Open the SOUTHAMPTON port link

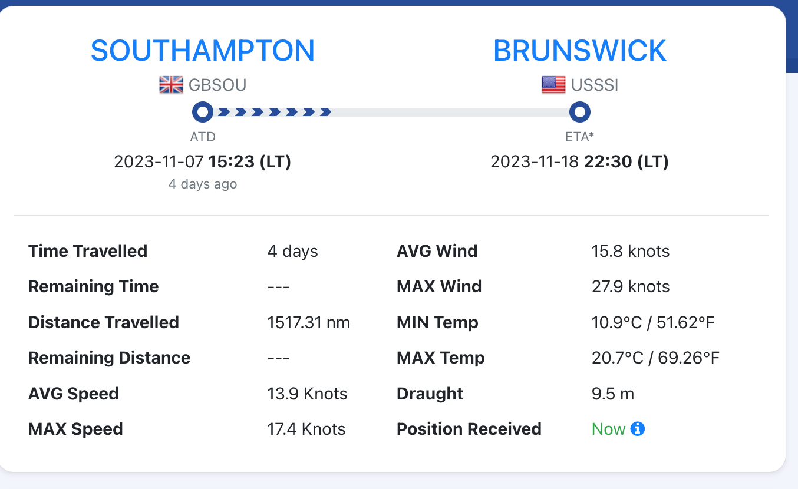coord(203,51)
